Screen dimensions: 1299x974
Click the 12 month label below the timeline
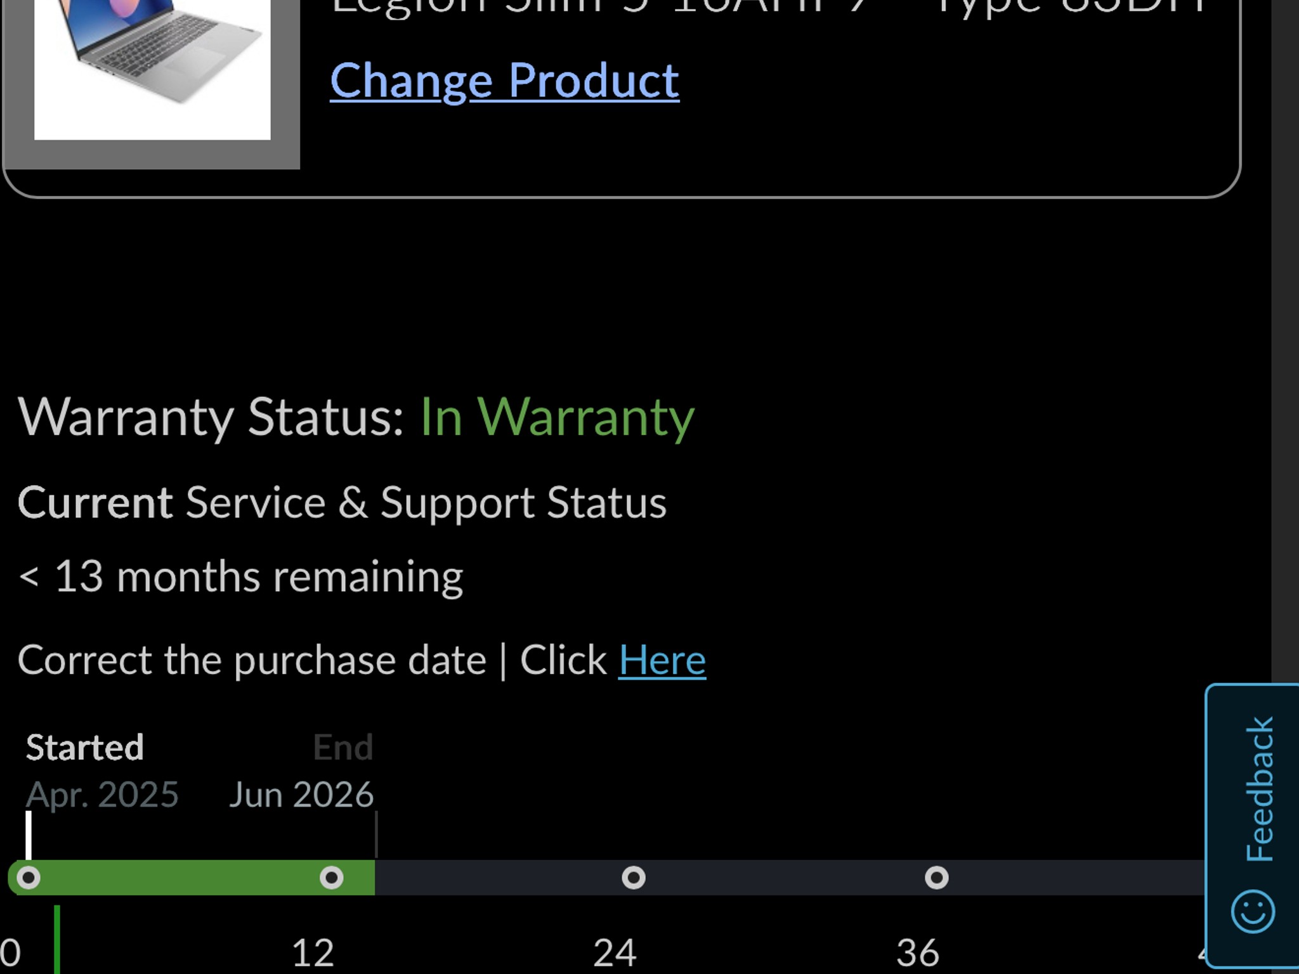[313, 952]
